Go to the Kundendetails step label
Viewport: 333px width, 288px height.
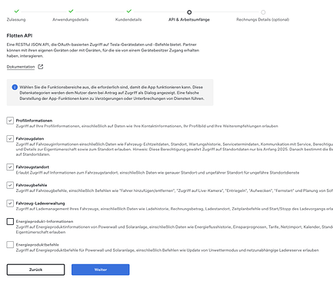coord(128,19)
